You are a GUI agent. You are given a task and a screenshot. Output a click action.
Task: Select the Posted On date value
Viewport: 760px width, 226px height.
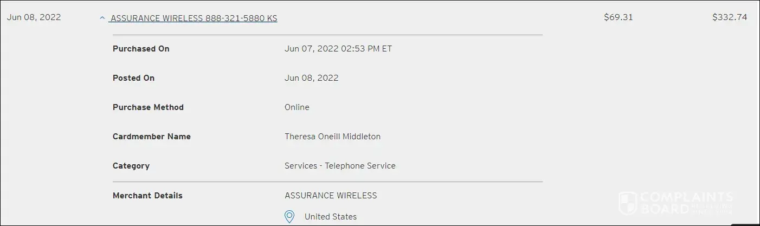(311, 78)
